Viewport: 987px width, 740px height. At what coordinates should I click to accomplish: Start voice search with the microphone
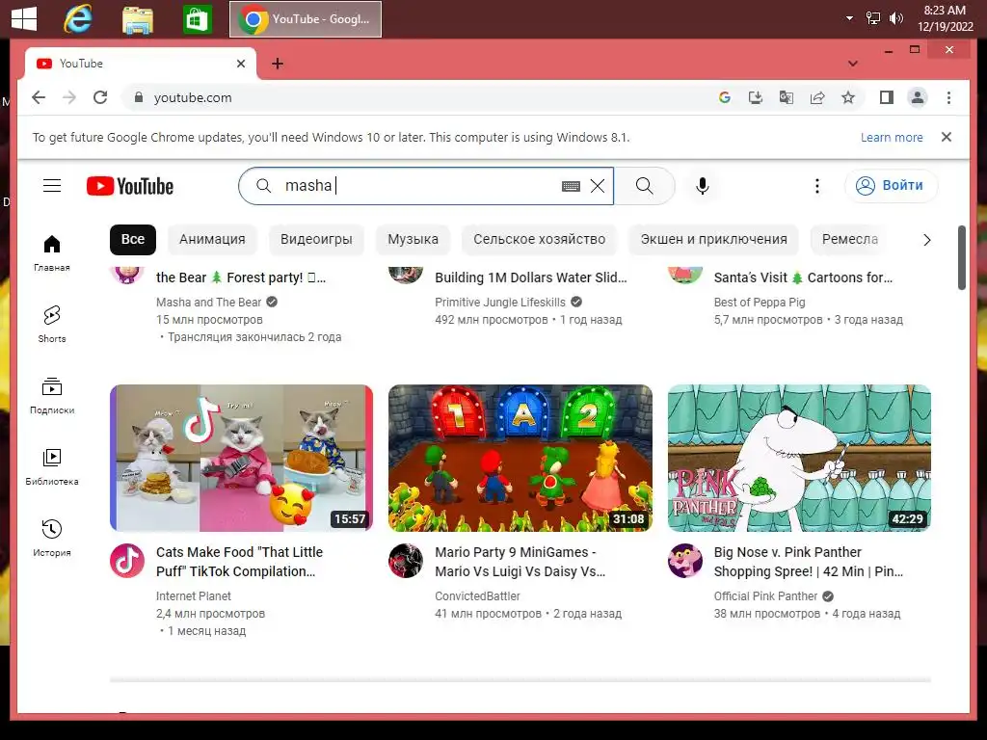pos(703,186)
